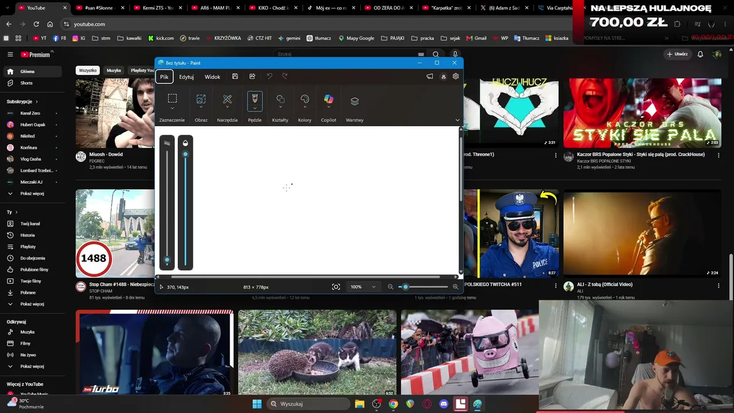Open the kick.com bookmark

click(161, 38)
